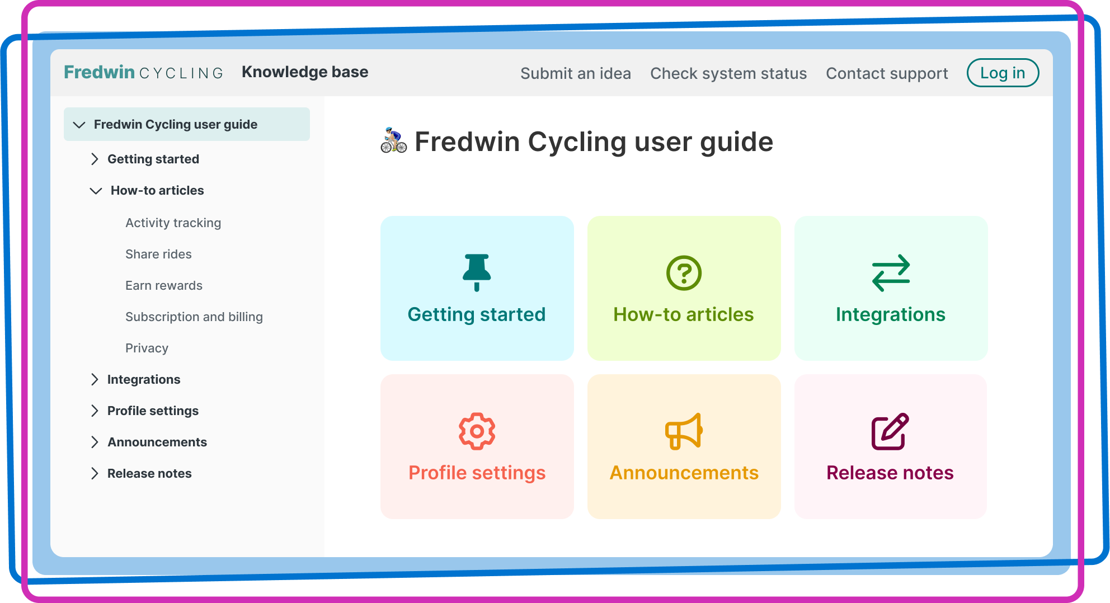Select Activity tracking in the sidebar

point(173,223)
